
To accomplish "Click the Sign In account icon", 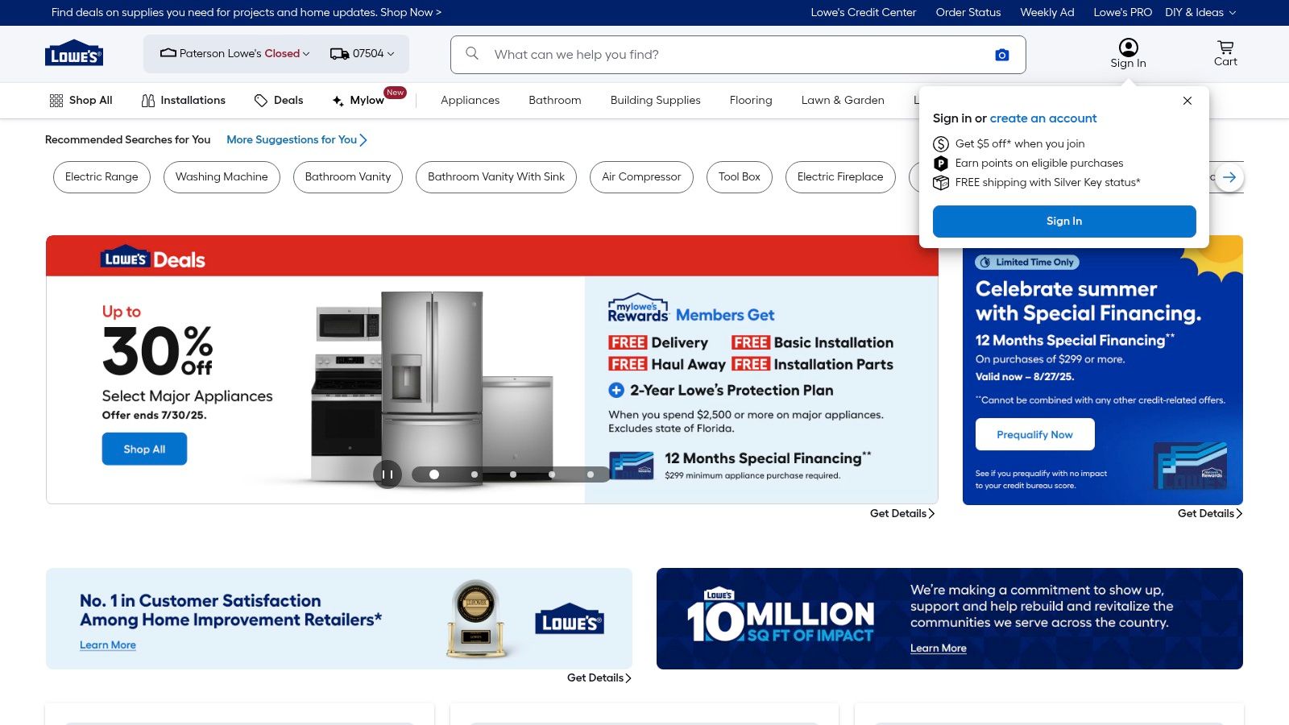I will point(1128,47).
